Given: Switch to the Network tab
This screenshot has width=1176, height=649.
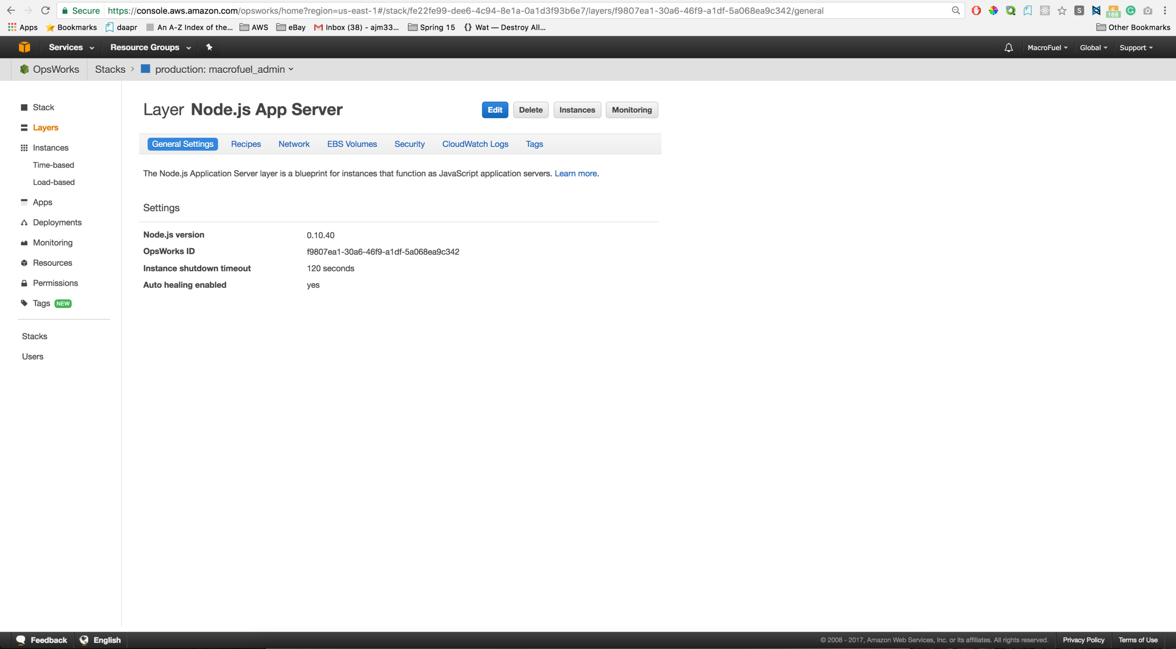Looking at the screenshot, I should 294,144.
